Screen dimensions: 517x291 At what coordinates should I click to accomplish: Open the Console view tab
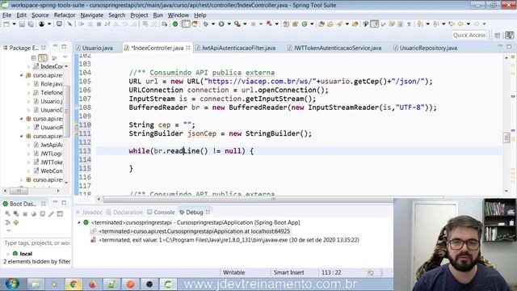click(161, 212)
